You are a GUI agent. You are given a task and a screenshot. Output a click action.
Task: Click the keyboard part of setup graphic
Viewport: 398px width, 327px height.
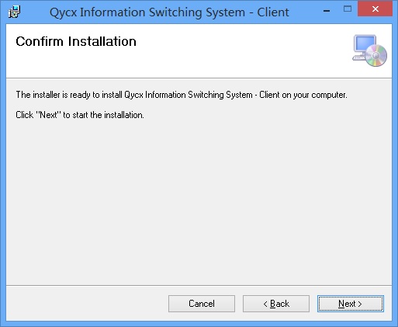[359, 57]
